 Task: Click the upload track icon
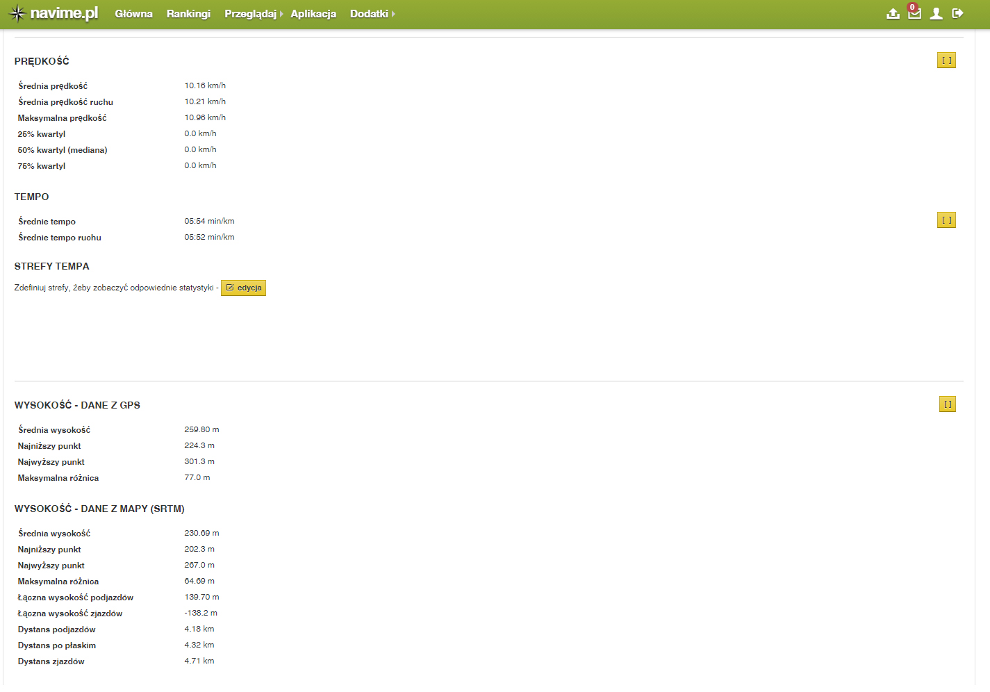893,14
